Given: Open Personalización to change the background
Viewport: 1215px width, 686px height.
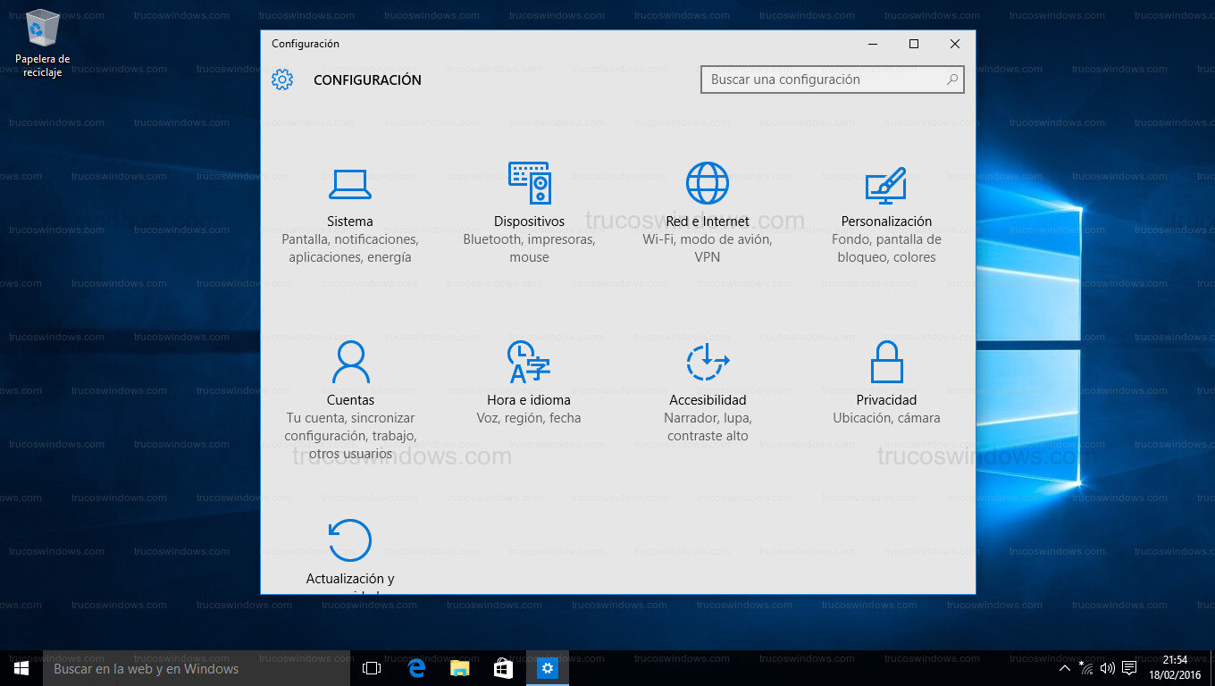Looking at the screenshot, I should coord(886,203).
